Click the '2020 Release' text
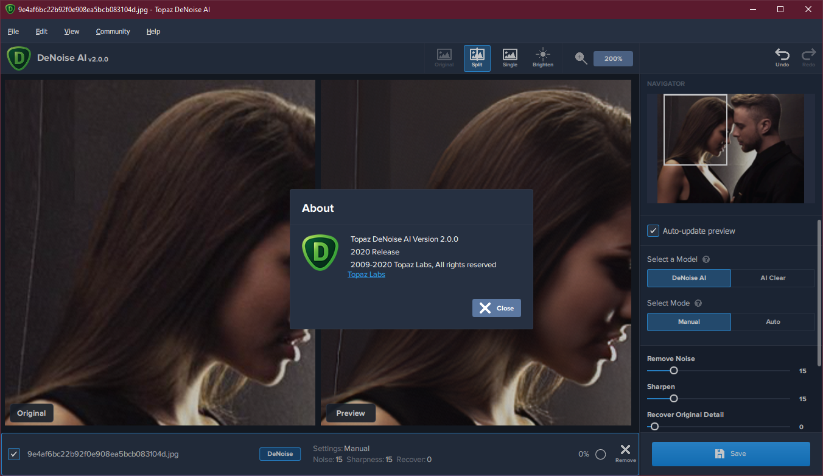Screen dimensions: 823x476 pyautogui.click(x=375, y=252)
